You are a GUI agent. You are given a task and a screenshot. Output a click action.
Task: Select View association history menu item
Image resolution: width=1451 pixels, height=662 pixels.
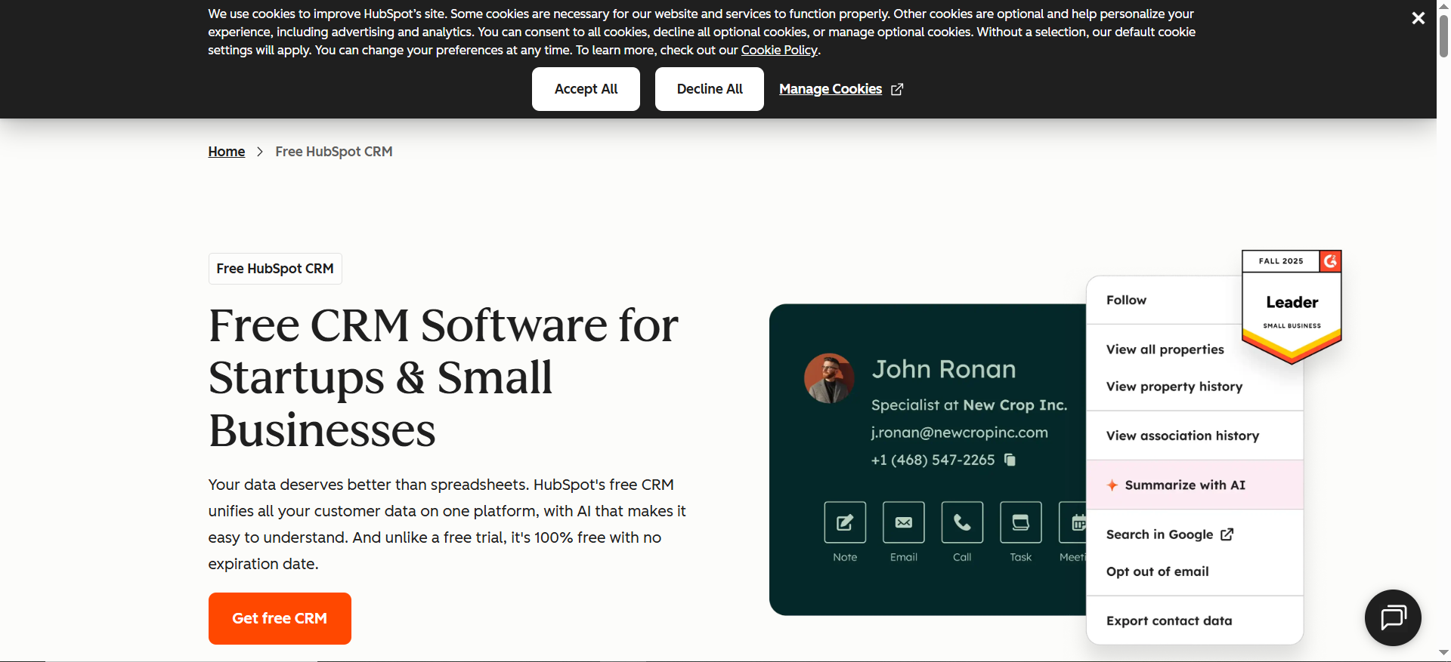click(x=1195, y=436)
